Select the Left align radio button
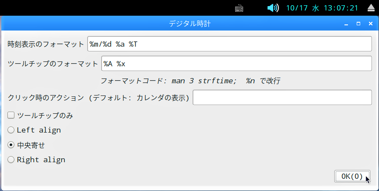 [11, 130]
